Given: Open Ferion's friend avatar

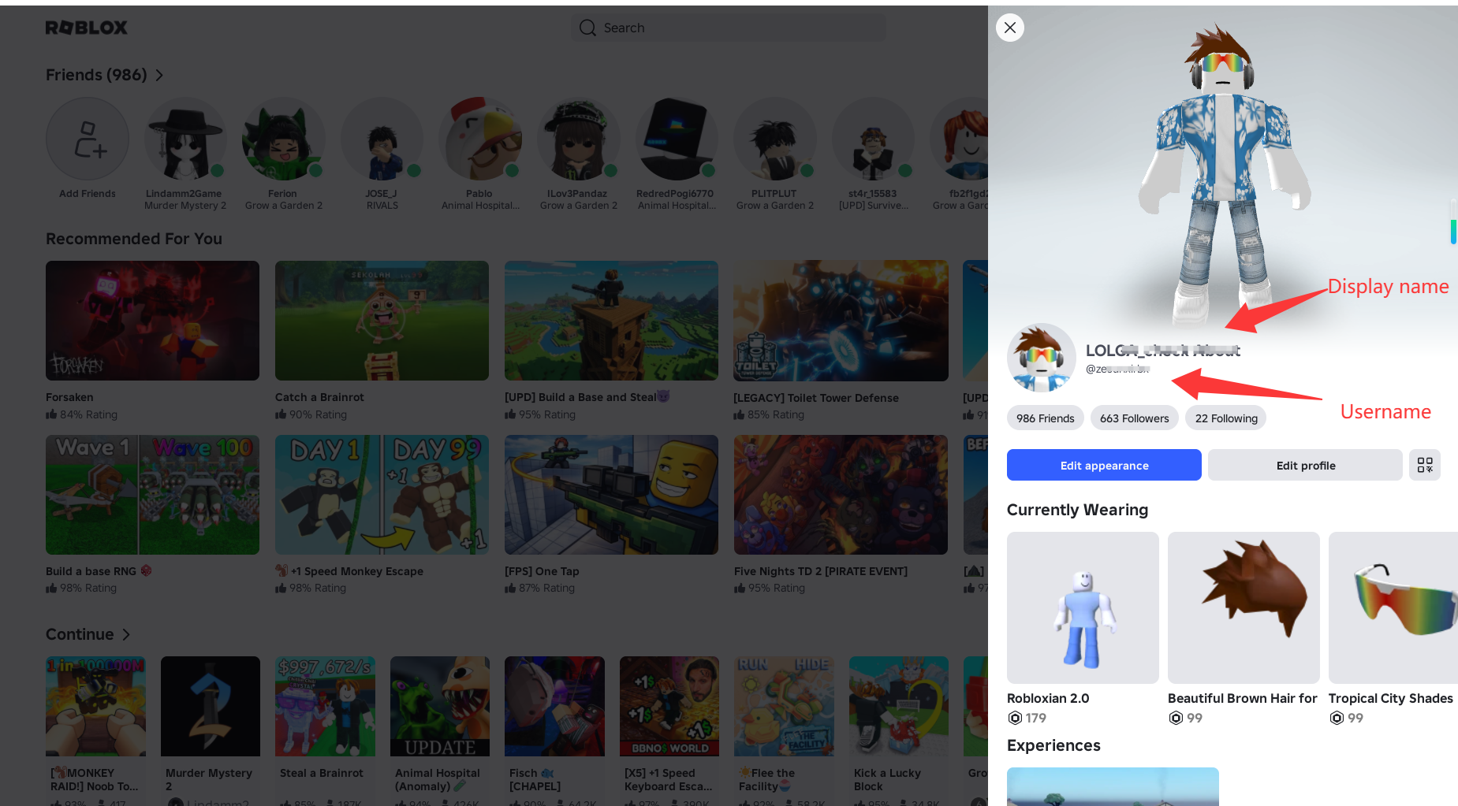Looking at the screenshot, I should click(284, 139).
